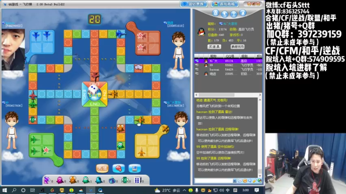This screenshot has width=346, height=194.
Task: Click the 买道具 buy items button
Action: coord(214,47)
